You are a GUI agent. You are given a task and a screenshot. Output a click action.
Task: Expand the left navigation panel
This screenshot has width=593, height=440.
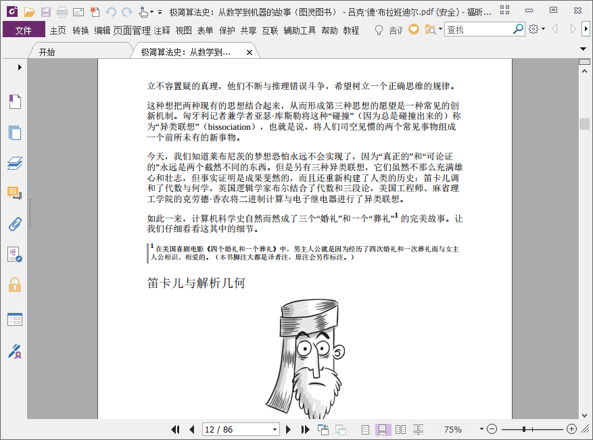tap(20, 68)
